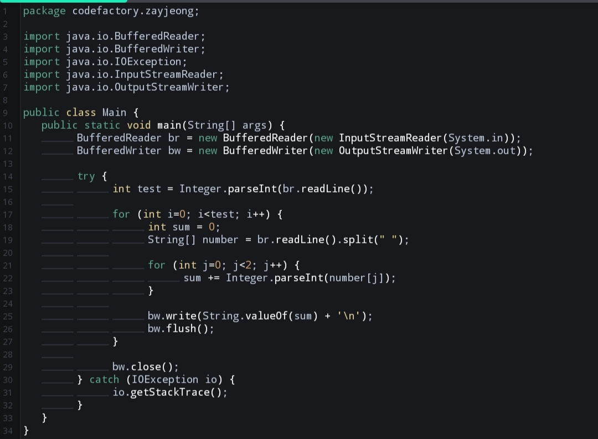
Task: Click '.split(" ")' call on line 19
Action: pos(369,240)
